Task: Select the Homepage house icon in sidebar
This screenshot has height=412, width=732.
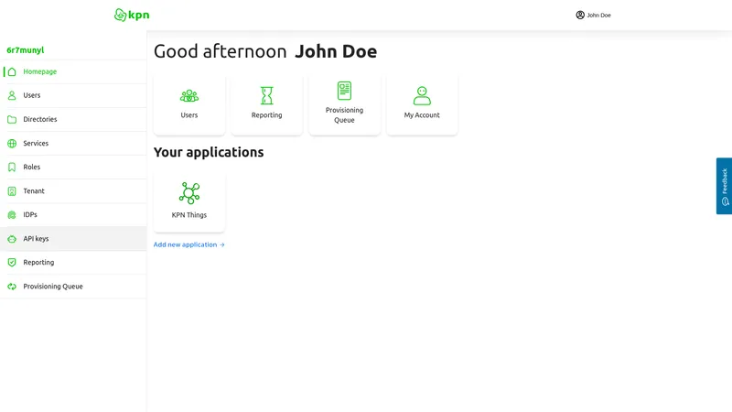Action: (12, 71)
